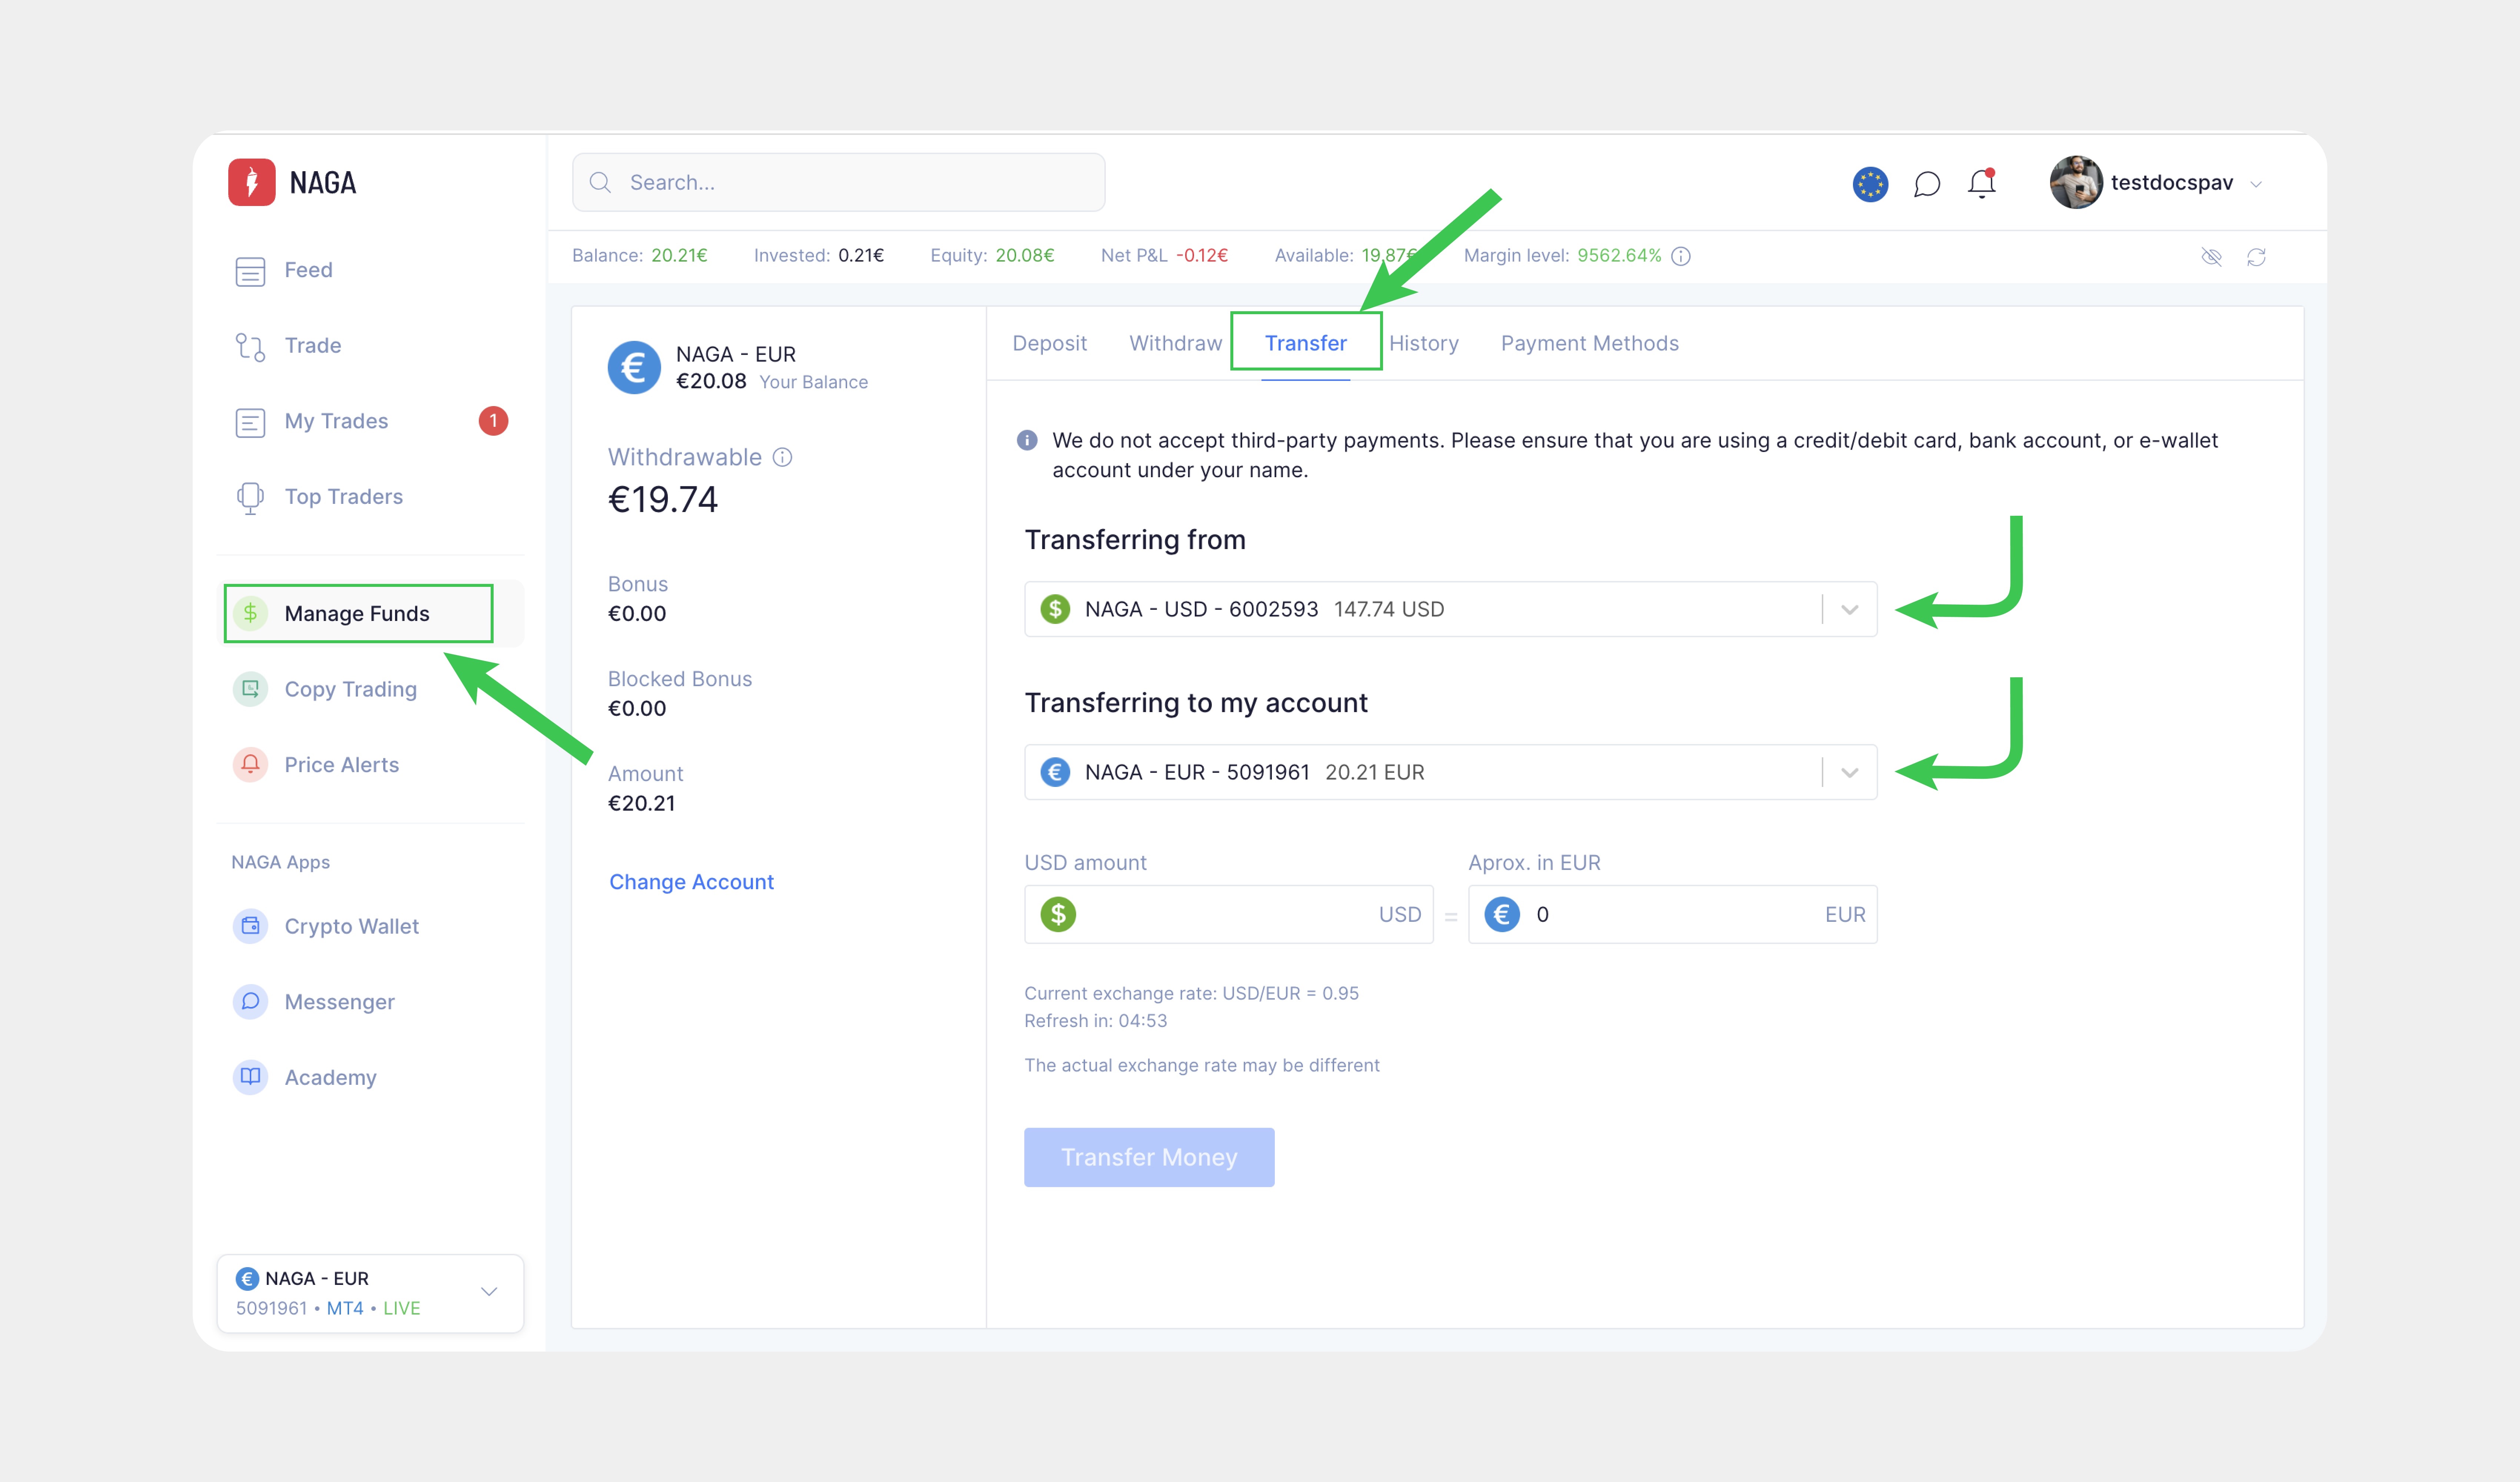The height and width of the screenshot is (1482, 2520).
Task: Click the red My Trades badge showing 1
Action: (493, 421)
